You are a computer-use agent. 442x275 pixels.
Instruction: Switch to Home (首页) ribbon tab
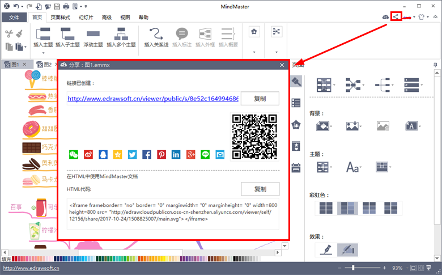point(37,18)
